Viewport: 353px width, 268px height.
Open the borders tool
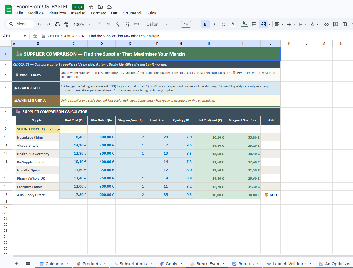tap(254, 24)
